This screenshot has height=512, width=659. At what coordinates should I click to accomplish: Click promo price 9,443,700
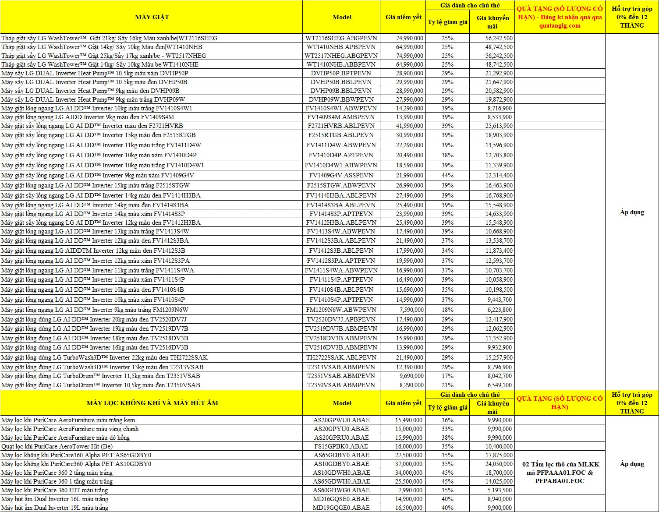pyautogui.click(x=492, y=300)
